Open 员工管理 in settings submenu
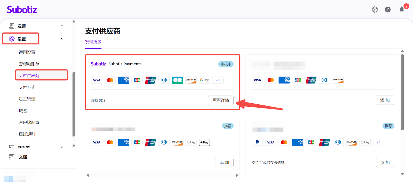This screenshot has height=184, width=413. click(x=27, y=99)
